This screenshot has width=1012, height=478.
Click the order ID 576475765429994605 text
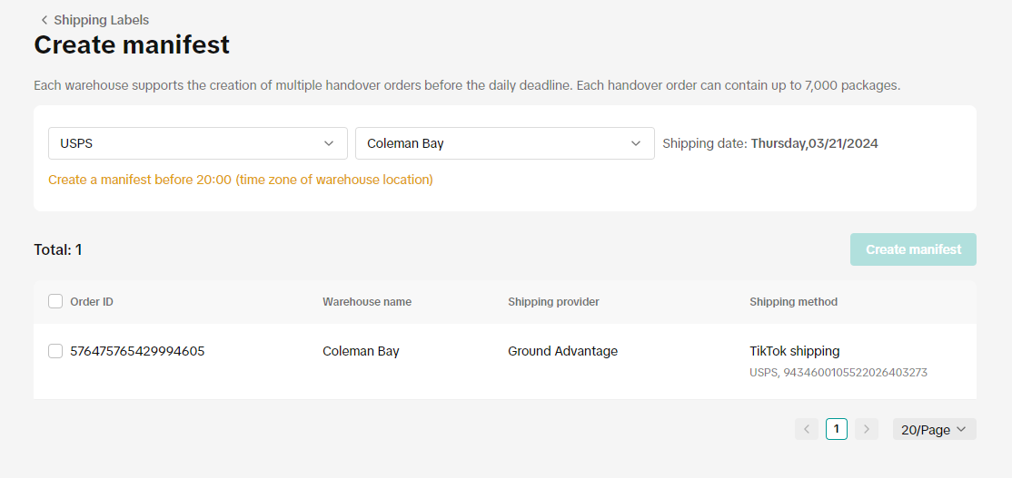(x=137, y=351)
